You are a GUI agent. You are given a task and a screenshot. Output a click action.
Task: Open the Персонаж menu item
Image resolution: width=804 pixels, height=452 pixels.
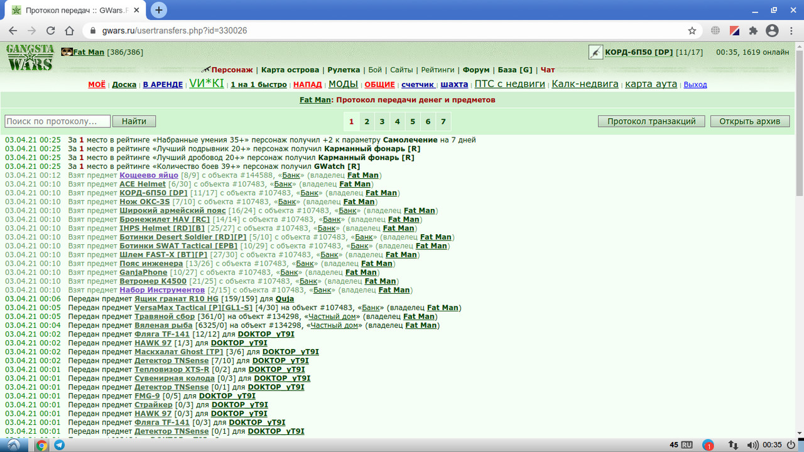(x=232, y=70)
